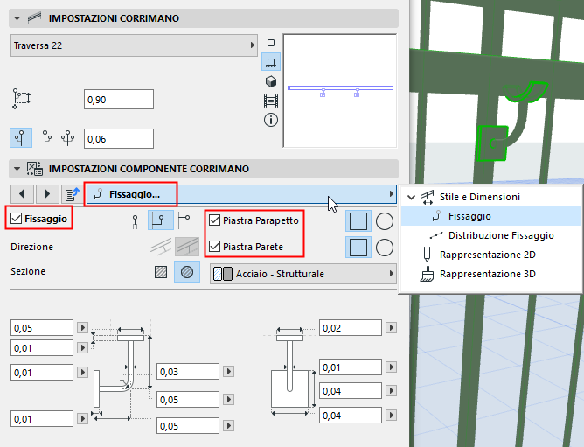Select the first Direzione option icon
584x447 pixels.
coord(161,247)
